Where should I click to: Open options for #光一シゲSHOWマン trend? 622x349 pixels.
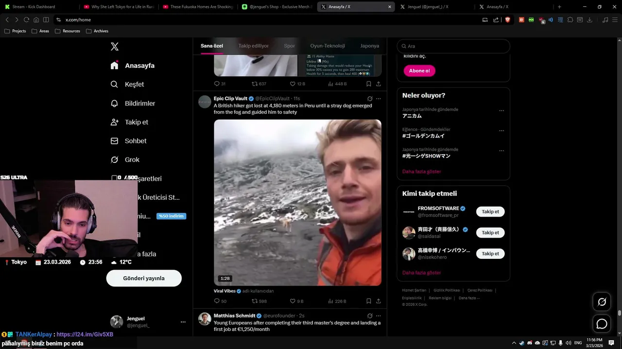coord(501,151)
